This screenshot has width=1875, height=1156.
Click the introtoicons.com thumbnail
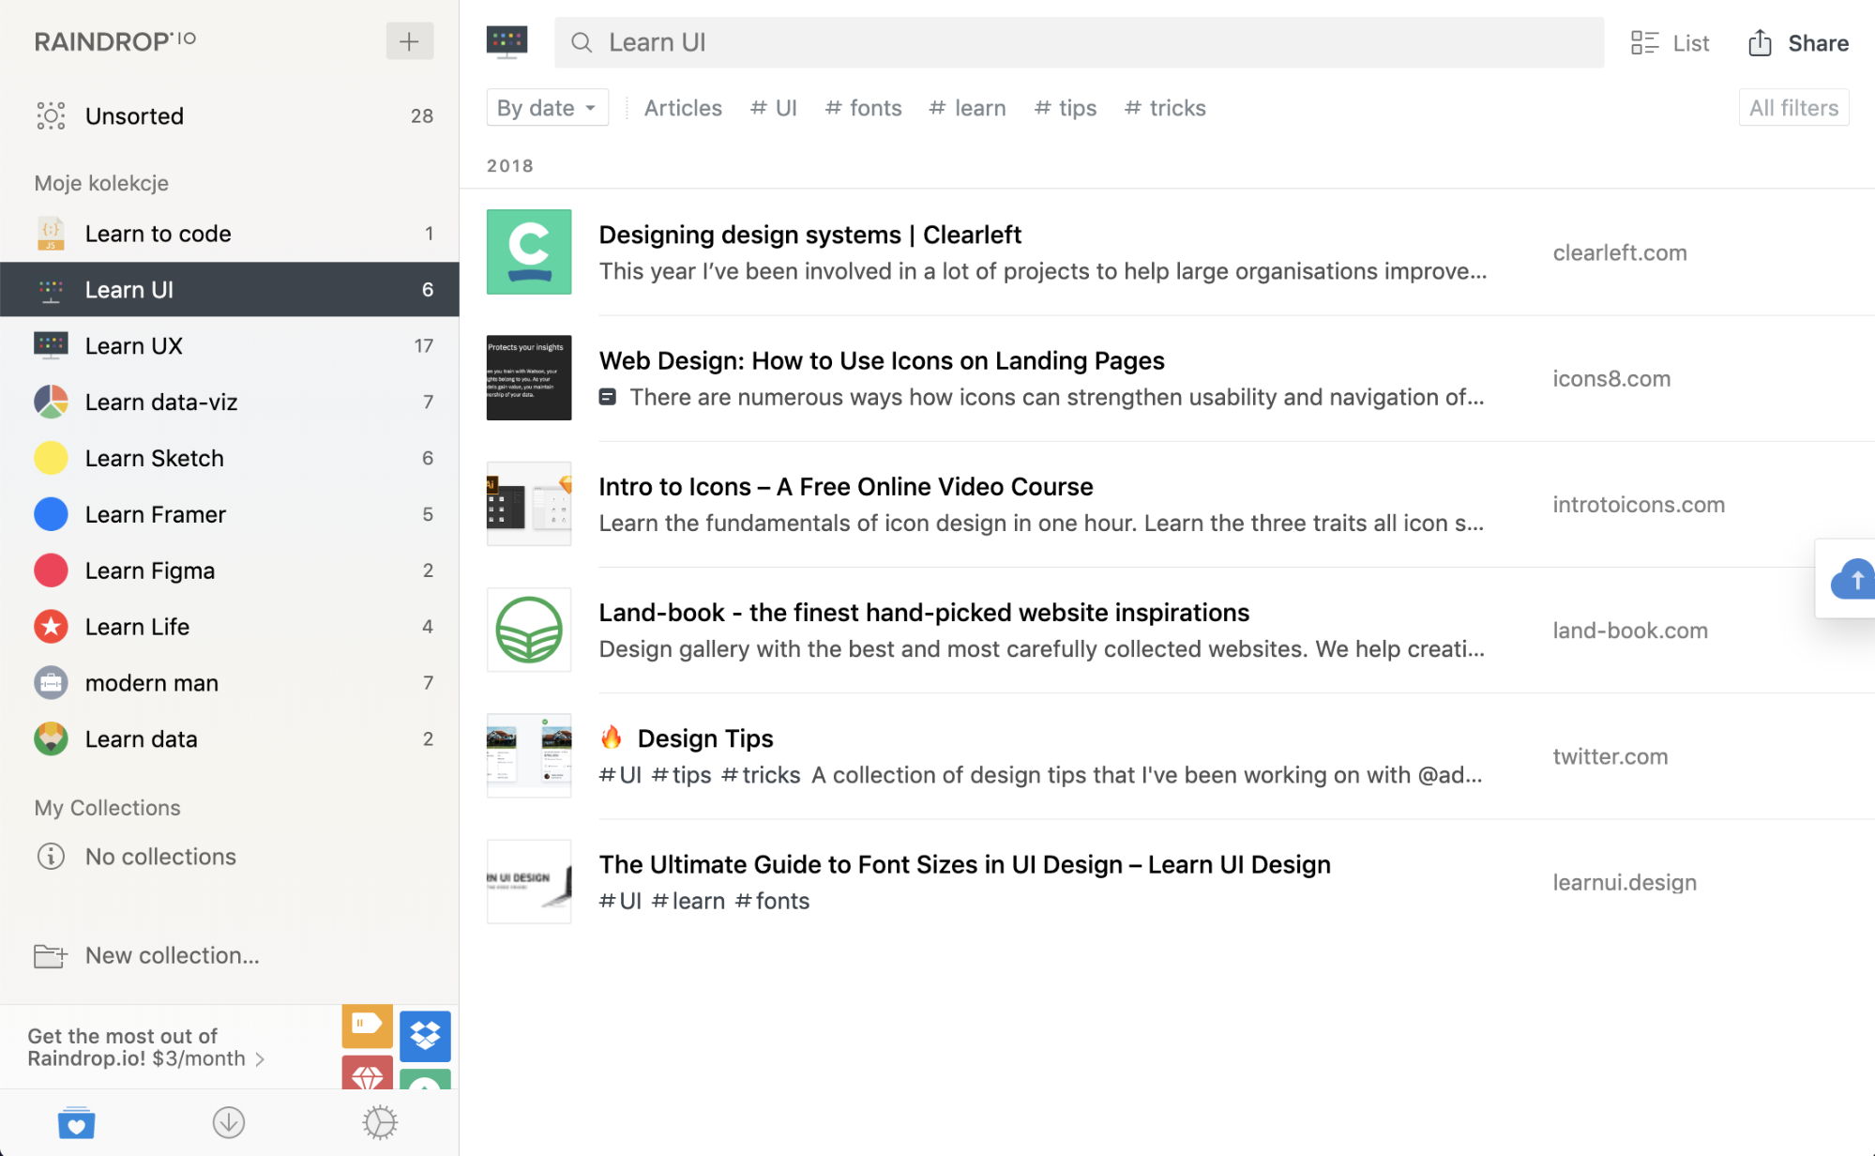(529, 503)
